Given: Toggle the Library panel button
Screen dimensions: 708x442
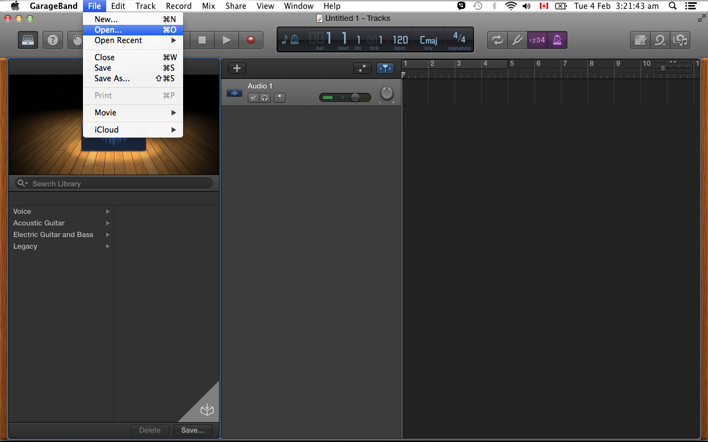Looking at the screenshot, I should tap(28, 40).
